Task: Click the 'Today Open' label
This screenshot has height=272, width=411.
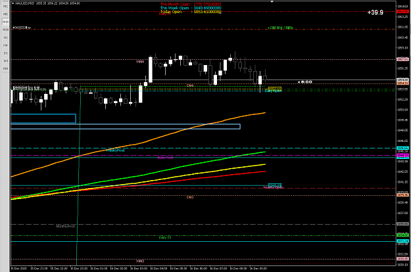Action: 170,12
